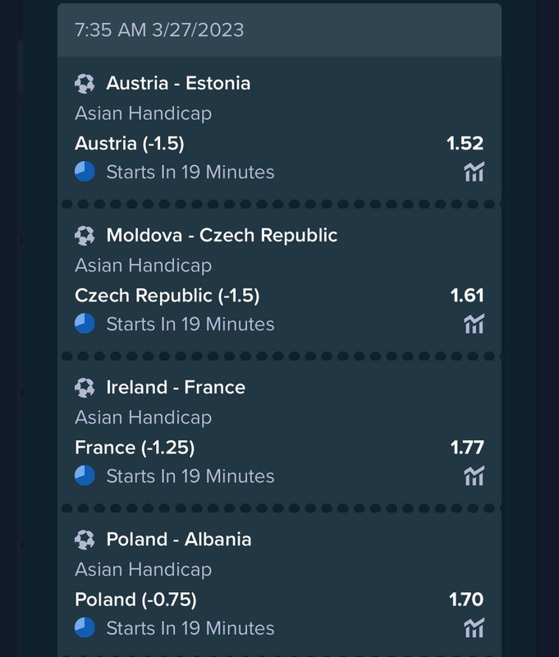559x657 pixels.
Task: Click the blue timer icon under Austria (-1.5)
Action: point(85,172)
